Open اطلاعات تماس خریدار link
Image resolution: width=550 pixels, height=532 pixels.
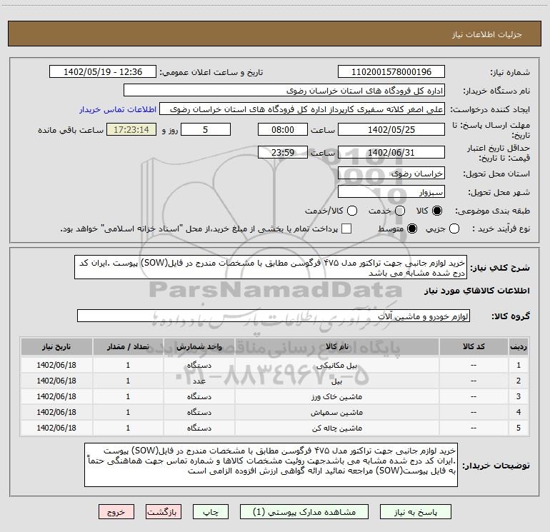[118, 109]
